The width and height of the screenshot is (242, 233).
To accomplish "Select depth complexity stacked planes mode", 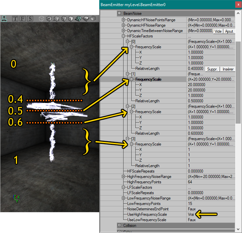I will (x=93, y=19).
